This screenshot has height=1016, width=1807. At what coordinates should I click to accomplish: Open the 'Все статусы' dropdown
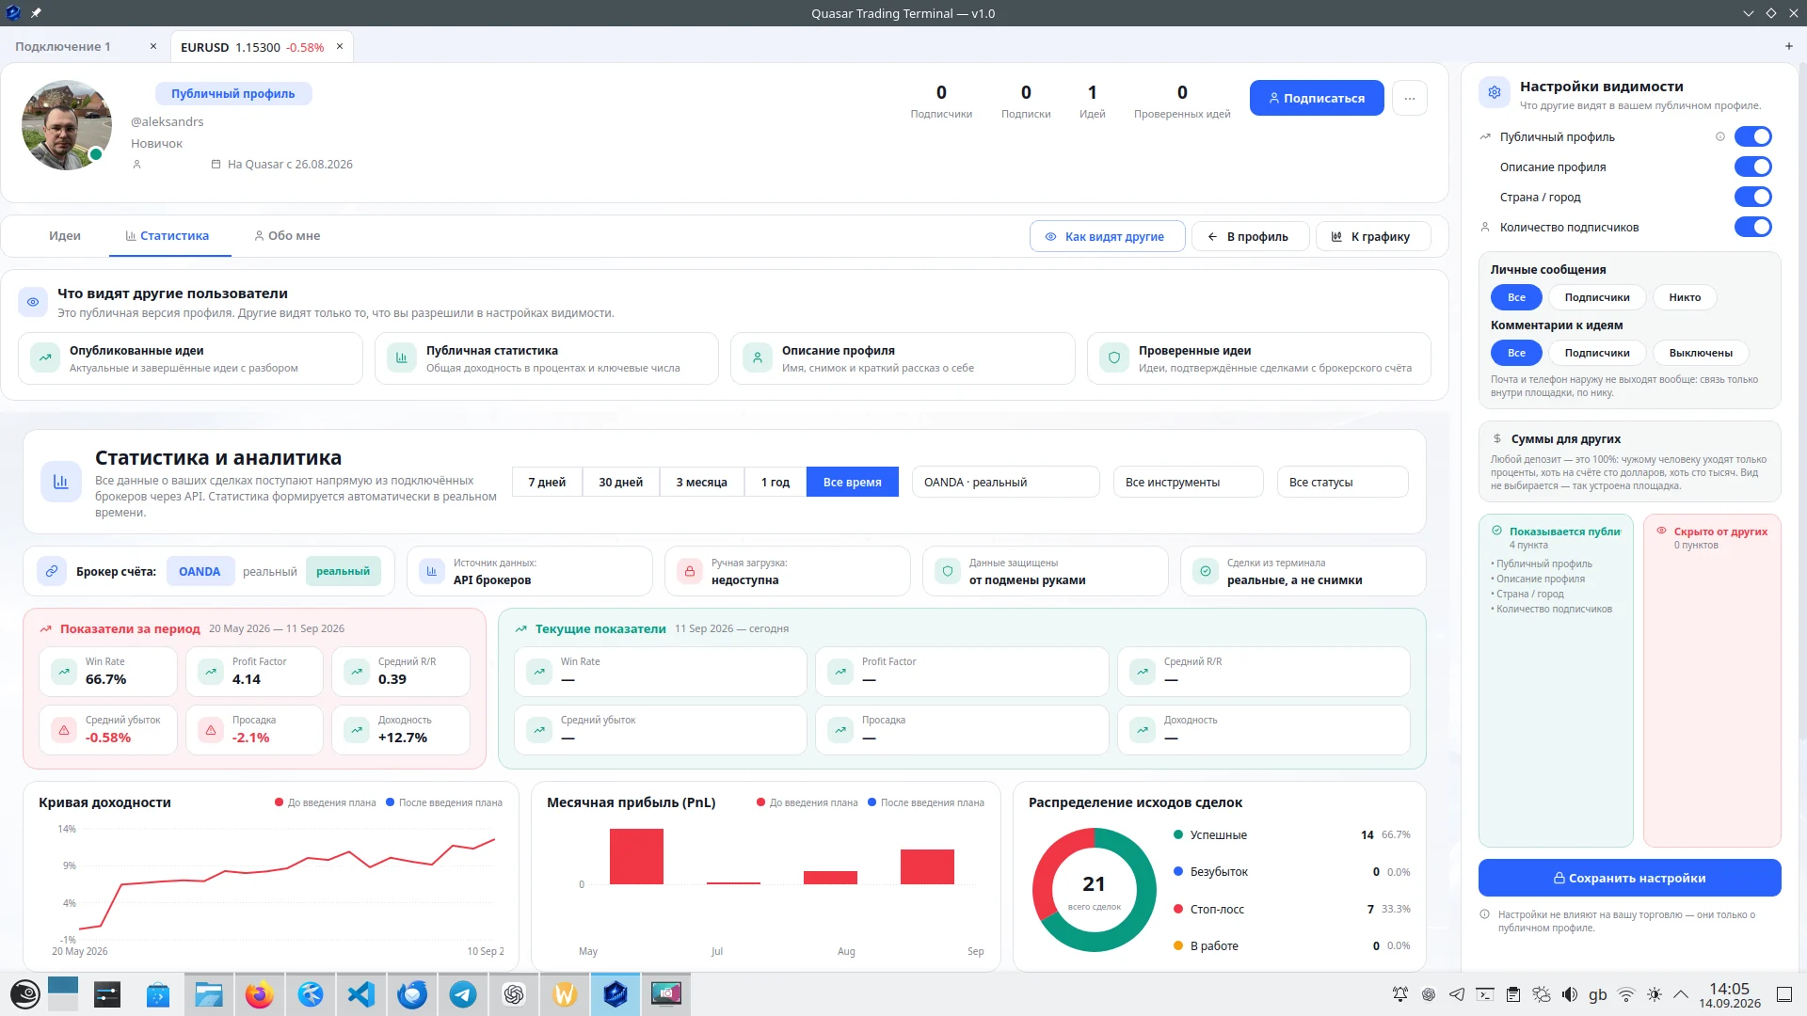point(1342,482)
